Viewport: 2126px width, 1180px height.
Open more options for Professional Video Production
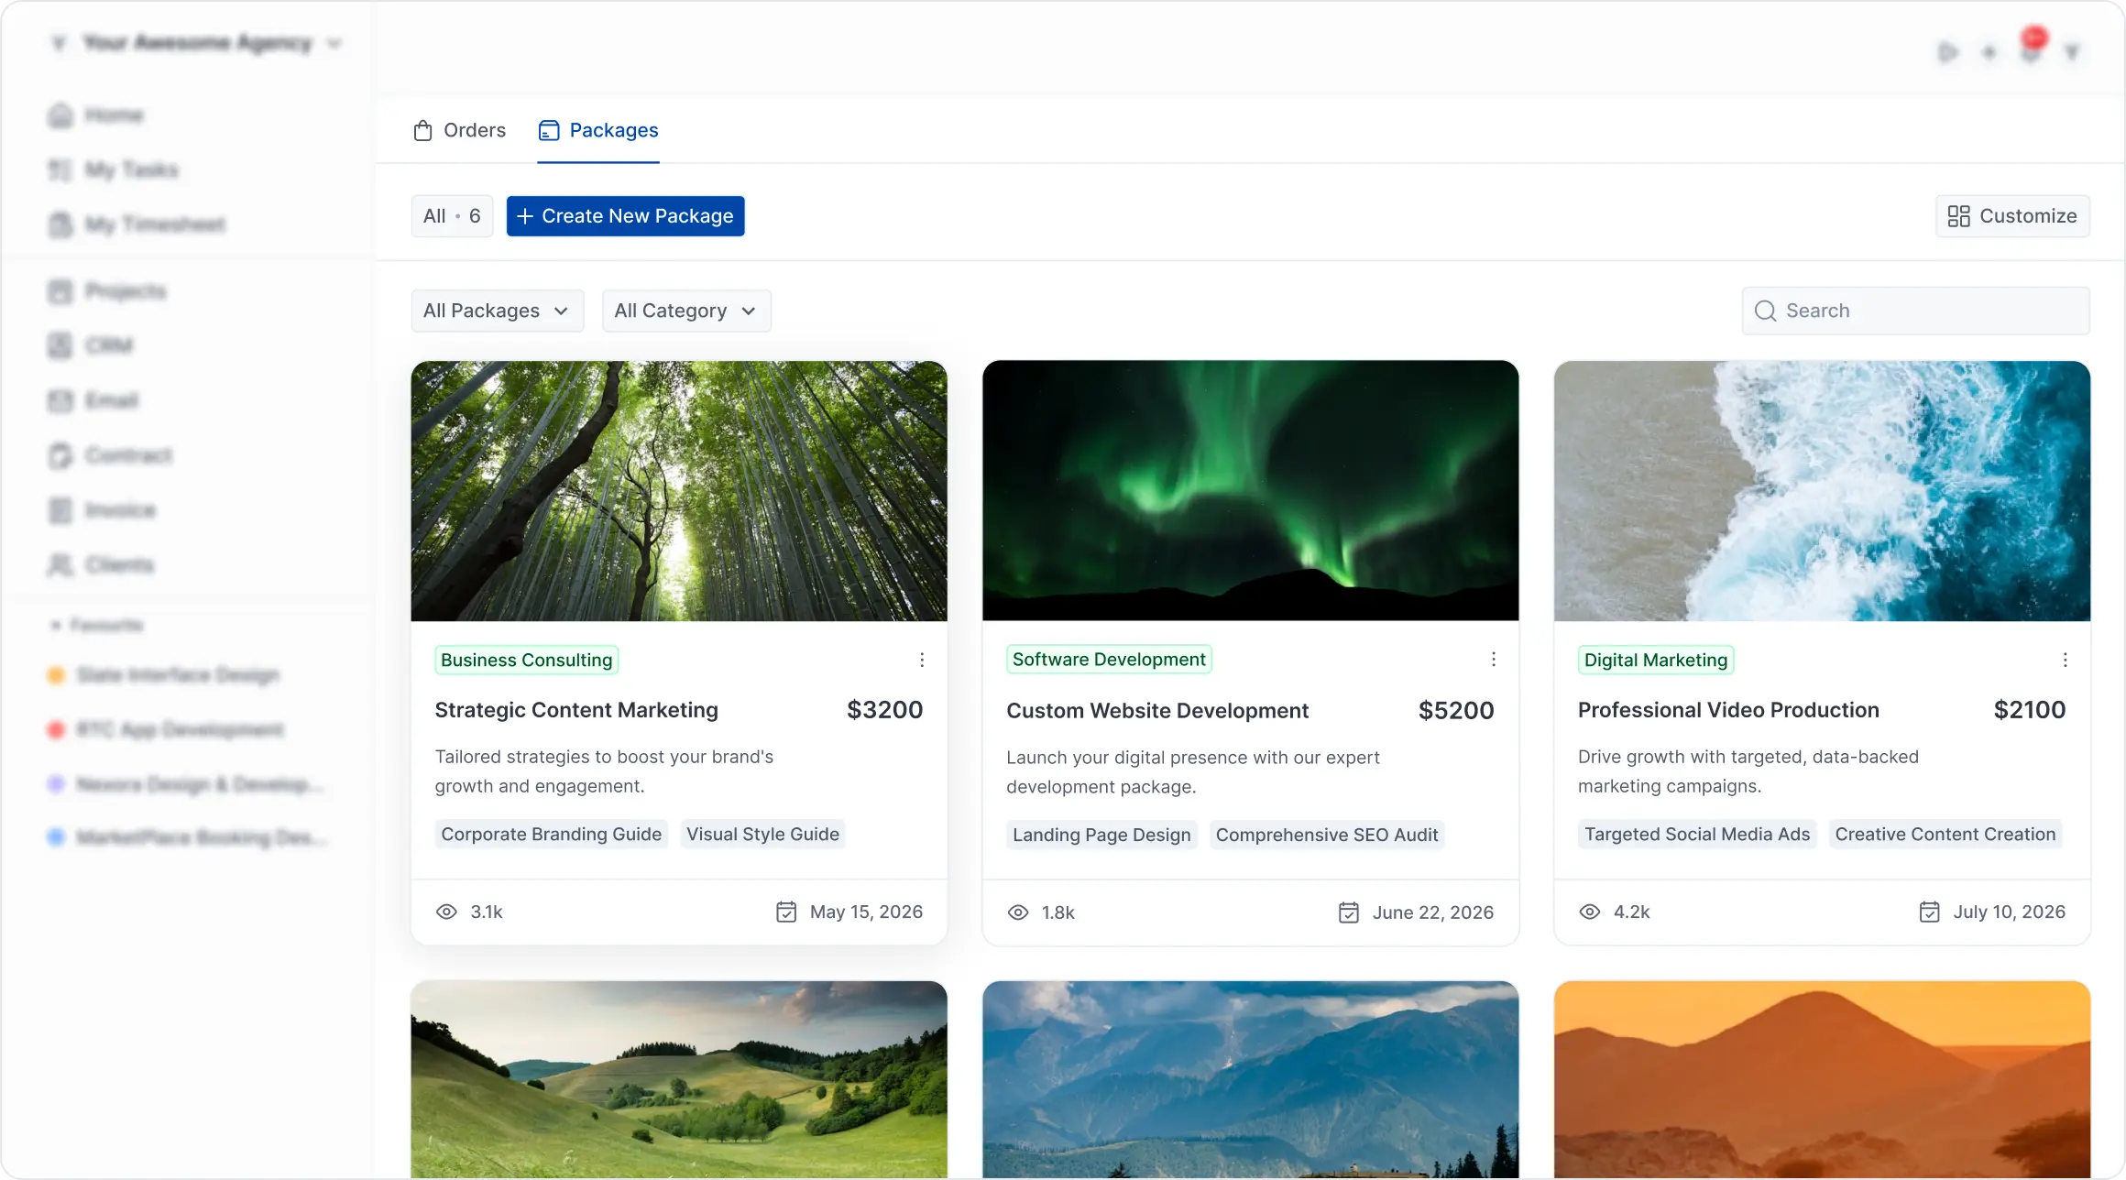[x=2065, y=660]
